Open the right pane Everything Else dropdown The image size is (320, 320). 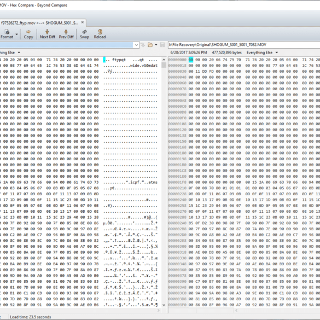277,53
